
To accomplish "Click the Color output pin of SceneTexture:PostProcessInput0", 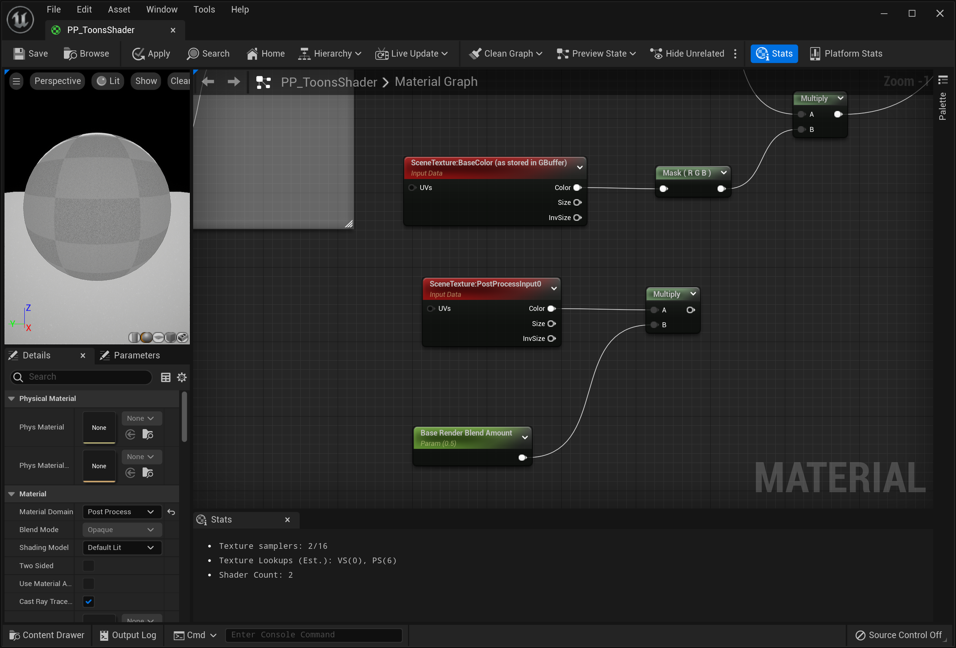I will pyautogui.click(x=552, y=309).
